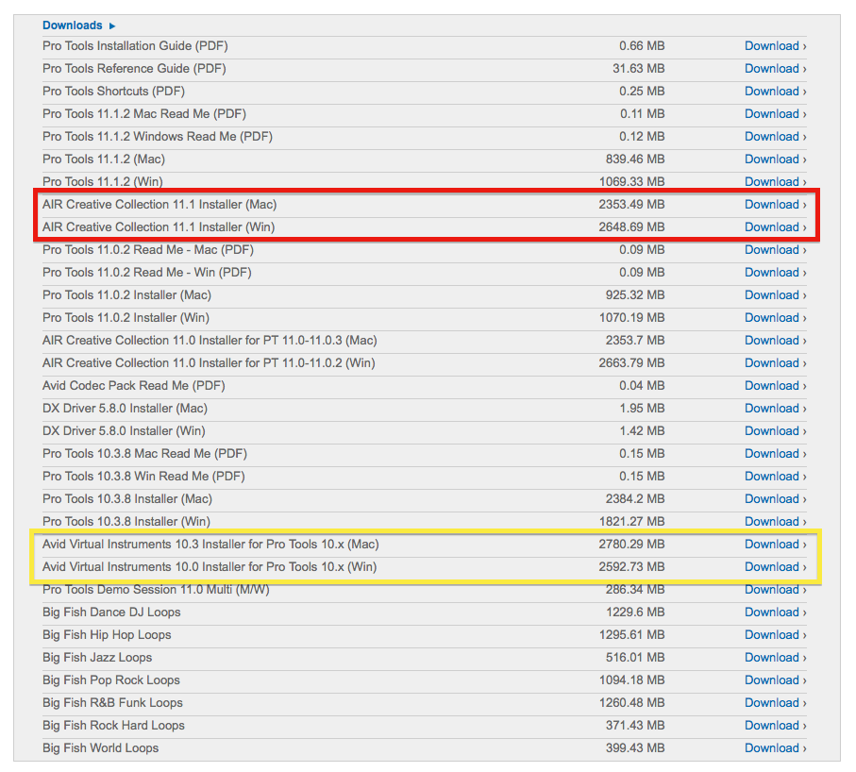Download Big Fish World Loops
Viewport: 856px width, 772px height.
[775, 748]
